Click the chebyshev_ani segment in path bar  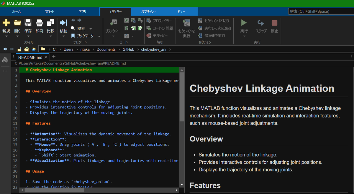[154, 49]
